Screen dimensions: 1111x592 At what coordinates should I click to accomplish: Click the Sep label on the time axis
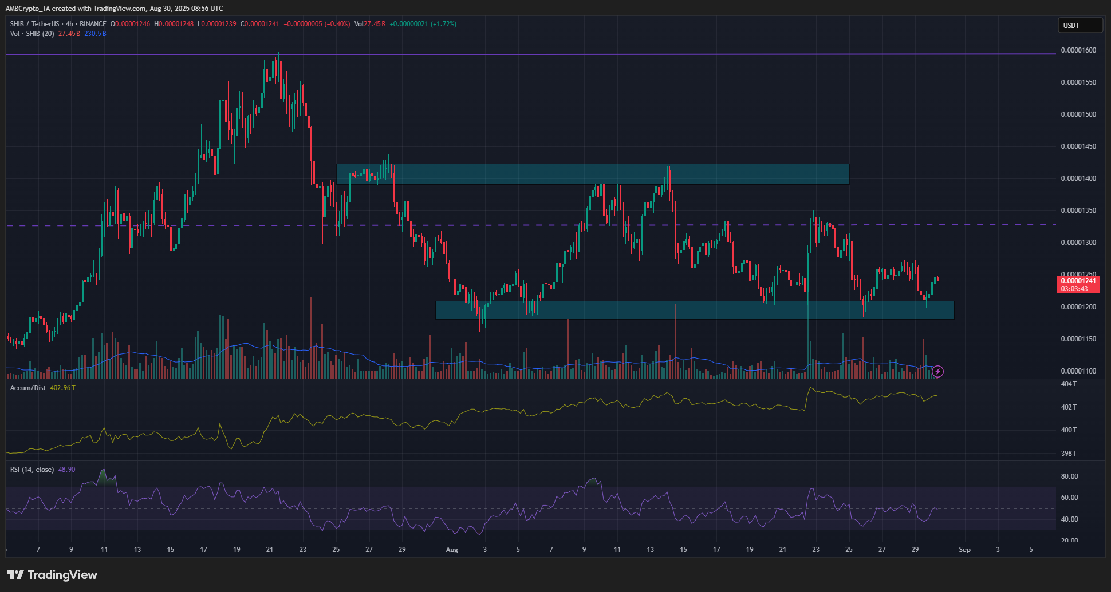[x=964, y=550]
